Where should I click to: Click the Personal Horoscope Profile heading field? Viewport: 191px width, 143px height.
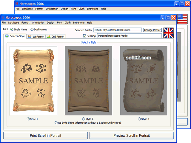click(x=129, y=36)
